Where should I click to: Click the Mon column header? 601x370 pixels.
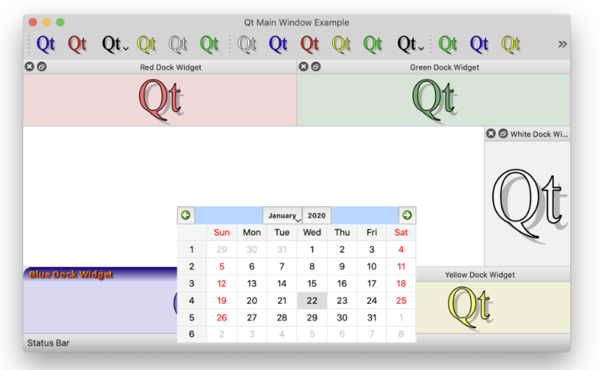(x=252, y=233)
